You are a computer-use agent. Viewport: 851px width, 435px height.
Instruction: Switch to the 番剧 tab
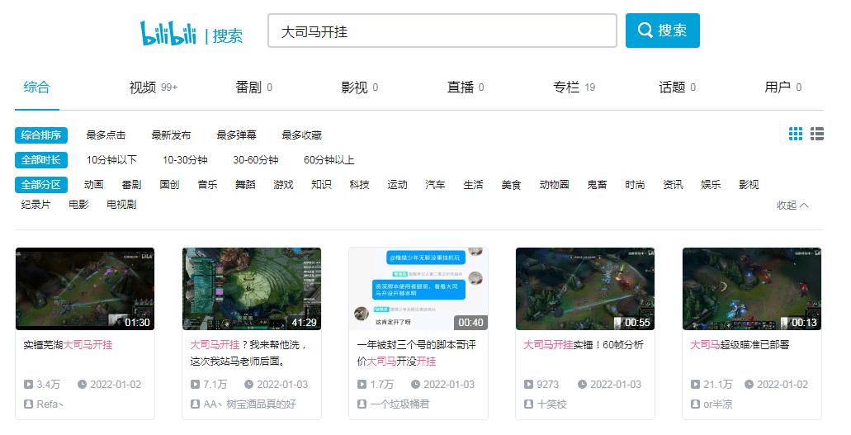point(253,87)
